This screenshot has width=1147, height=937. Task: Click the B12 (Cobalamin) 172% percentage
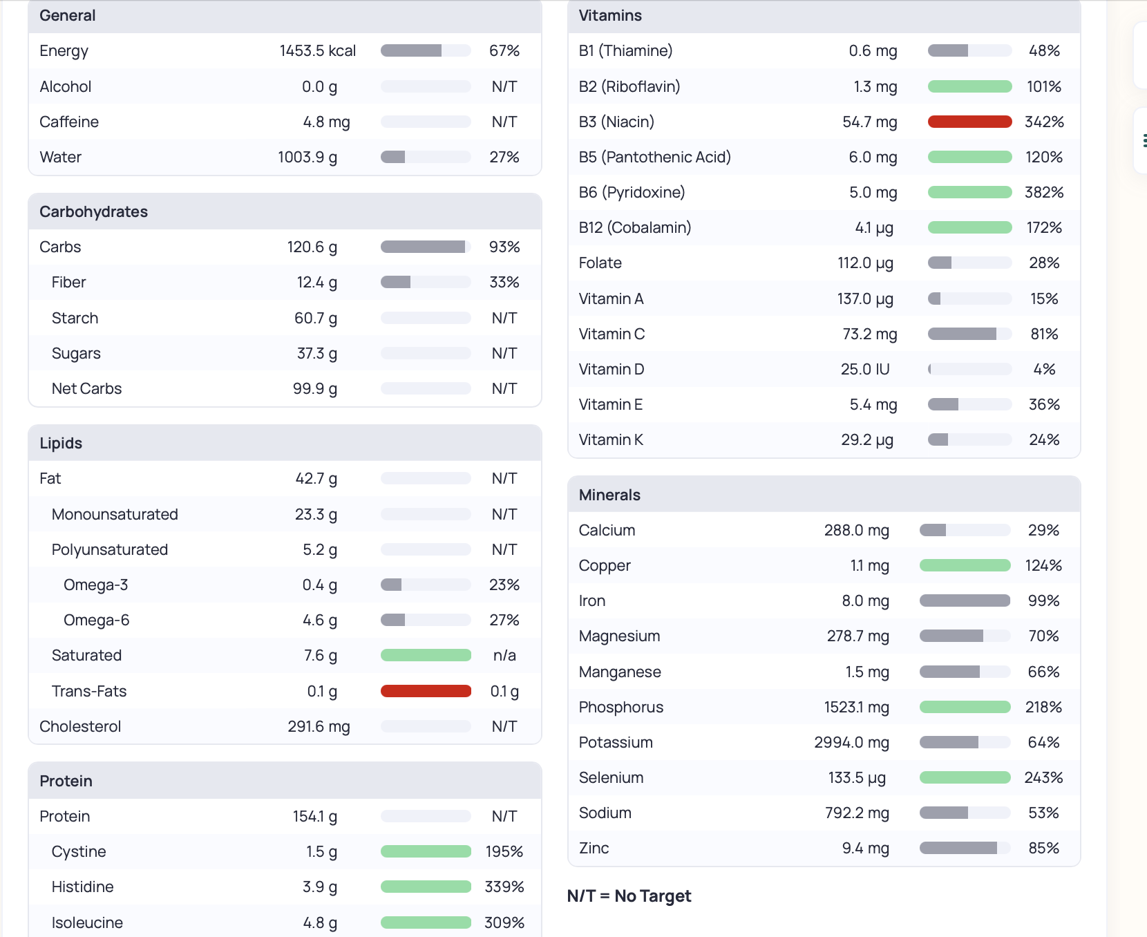(1043, 227)
